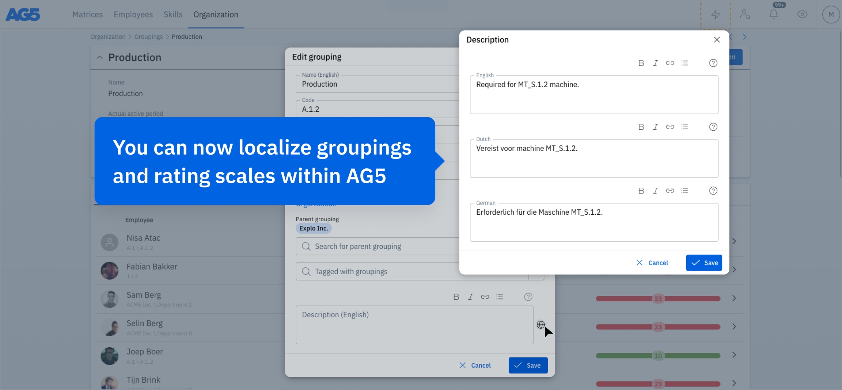Screen dimensions: 842x390
Task: Click Bold icon above English description
Action: pos(641,63)
